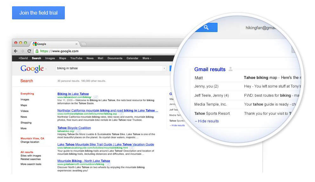Viewport: 315px width, 182px height.
Task: Click the Search heading in red
Action: click(27, 81)
